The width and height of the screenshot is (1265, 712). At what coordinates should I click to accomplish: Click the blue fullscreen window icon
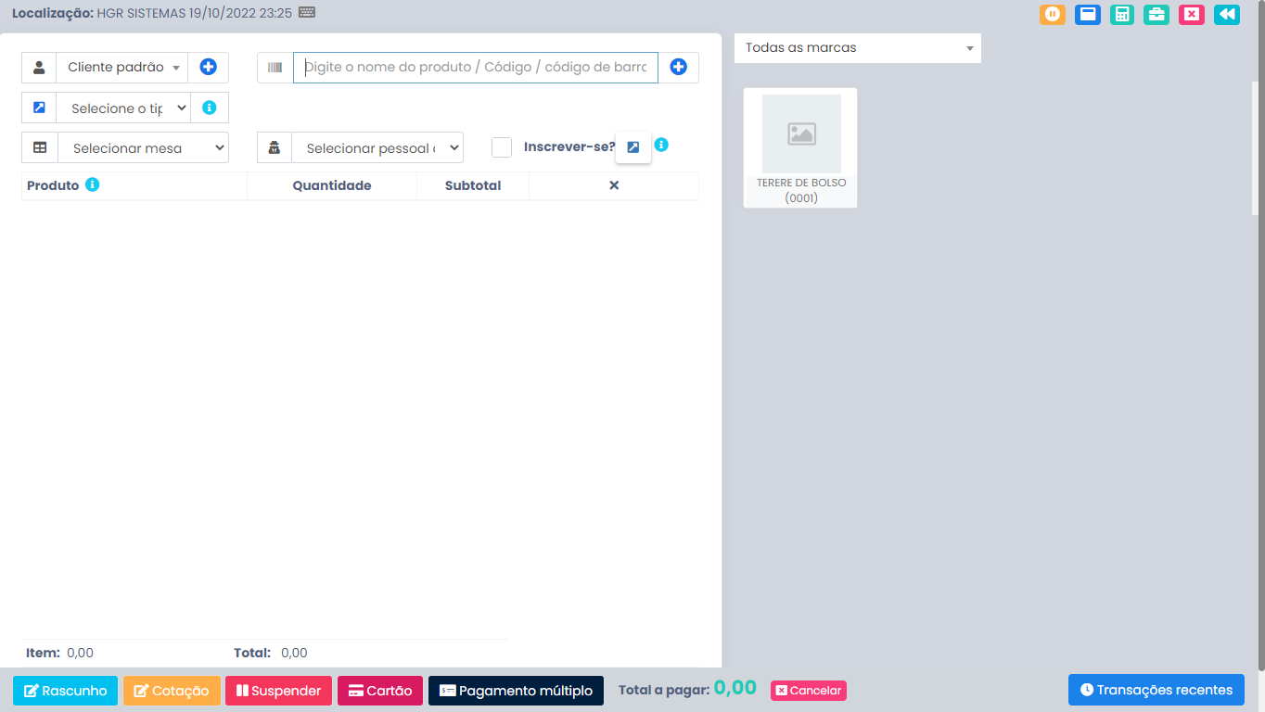click(1087, 15)
